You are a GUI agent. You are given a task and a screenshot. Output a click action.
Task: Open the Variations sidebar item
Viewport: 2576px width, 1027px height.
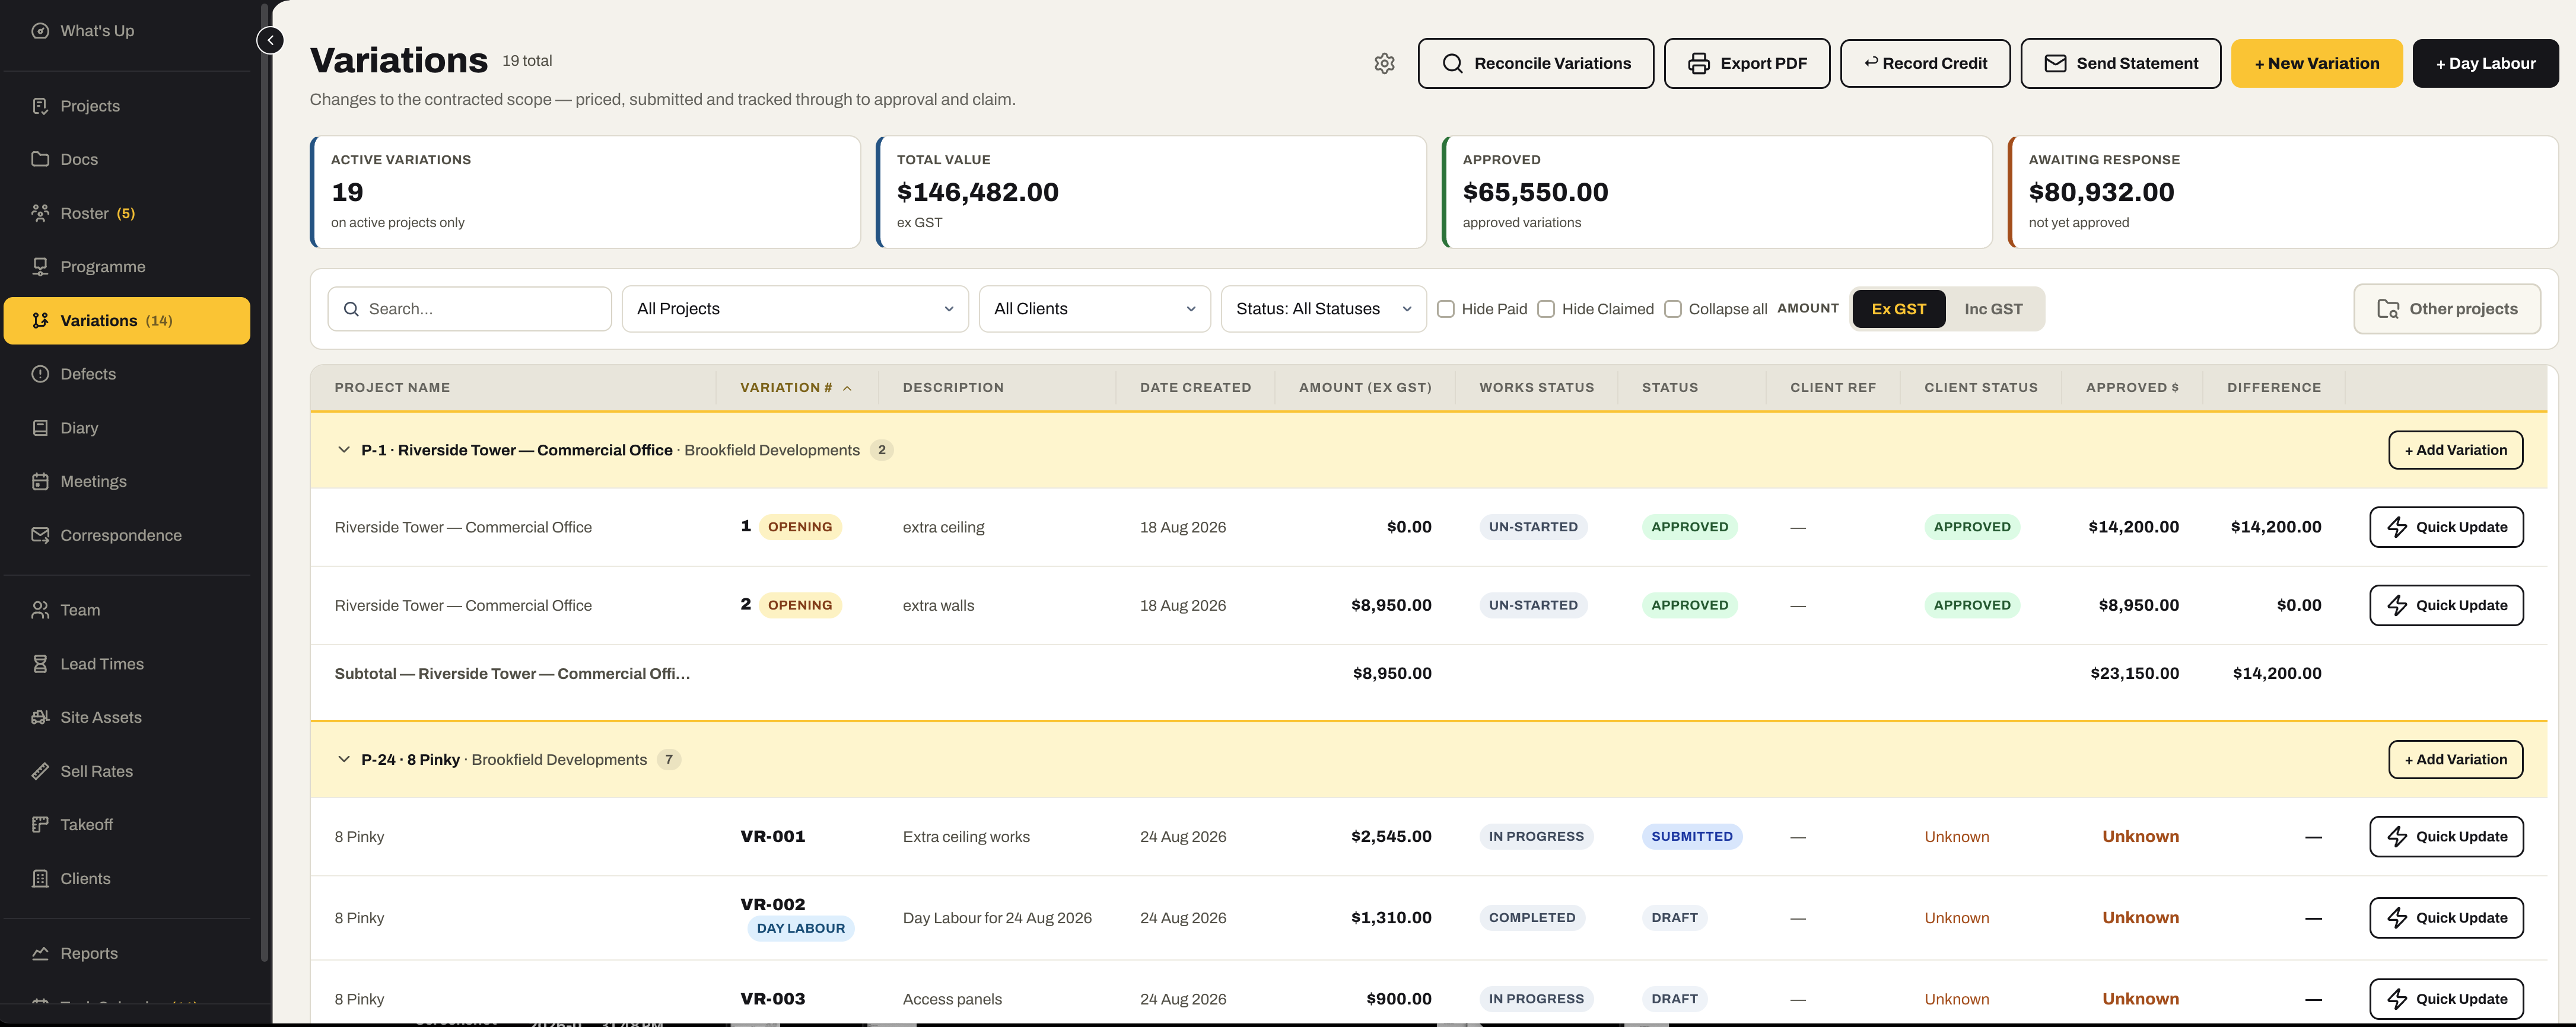(x=127, y=321)
